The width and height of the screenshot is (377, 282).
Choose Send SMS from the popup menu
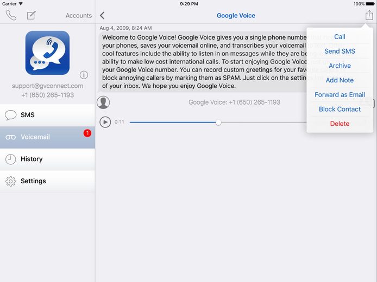pyautogui.click(x=340, y=51)
